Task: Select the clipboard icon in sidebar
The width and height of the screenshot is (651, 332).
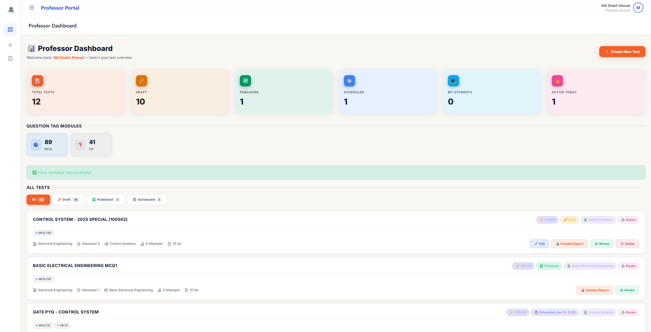Action: (10, 58)
